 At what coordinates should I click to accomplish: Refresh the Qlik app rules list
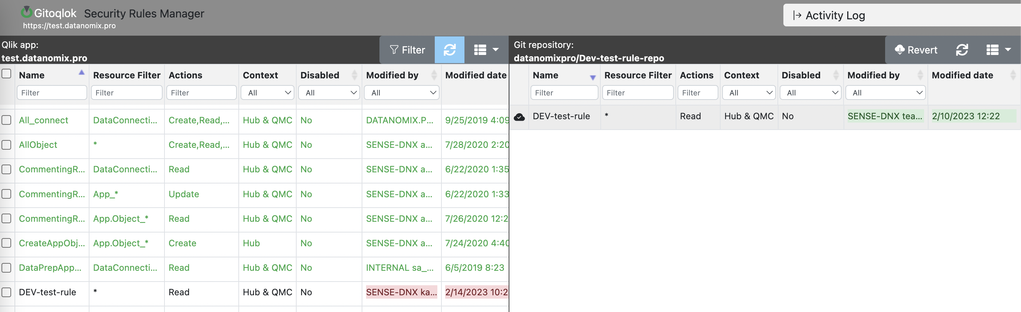tap(449, 50)
